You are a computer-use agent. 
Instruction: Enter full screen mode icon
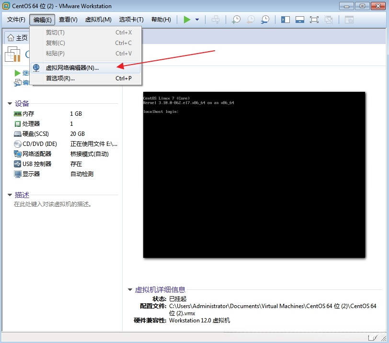pyautogui.click(x=314, y=20)
